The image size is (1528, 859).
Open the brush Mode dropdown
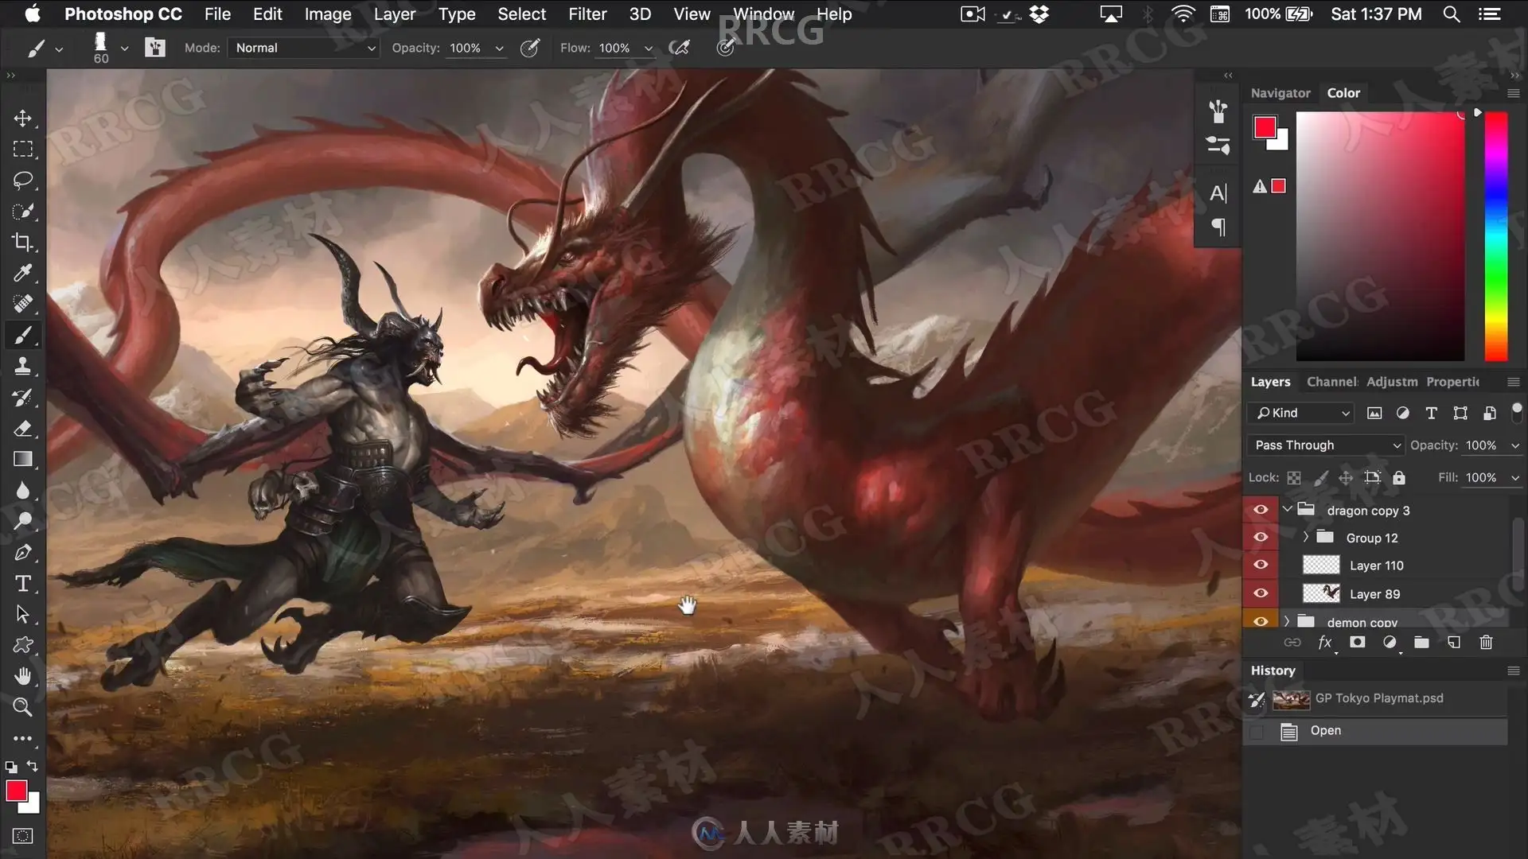304,48
